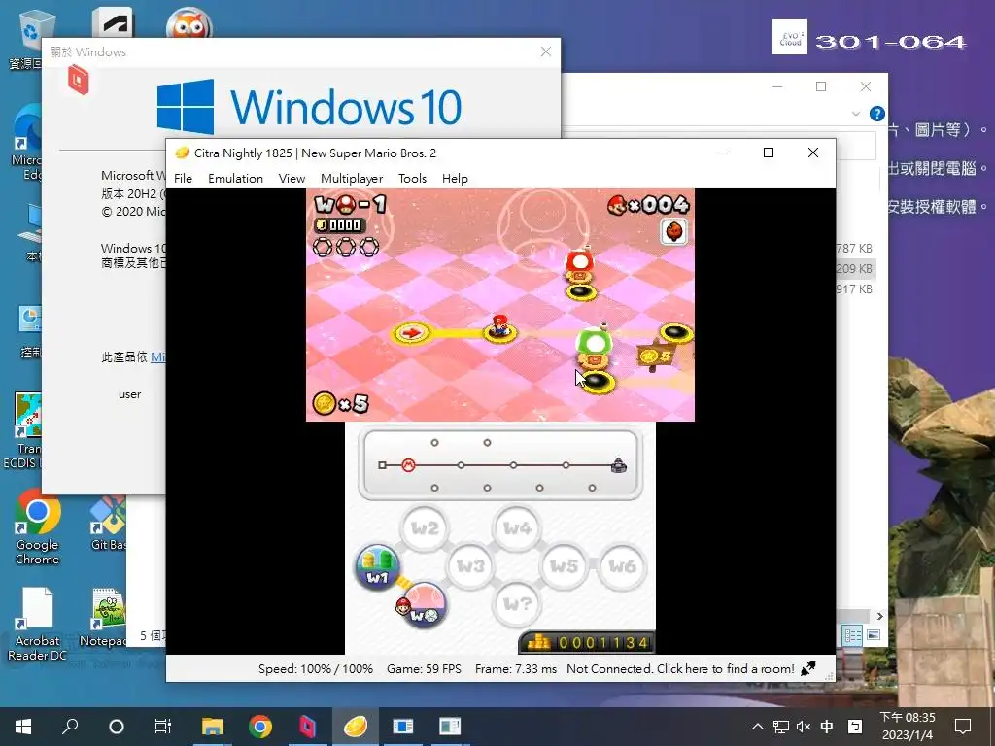Screen dimensions: 995x746
Task: Open the Tools menu in Citra
Action: [x=412, y=179]
